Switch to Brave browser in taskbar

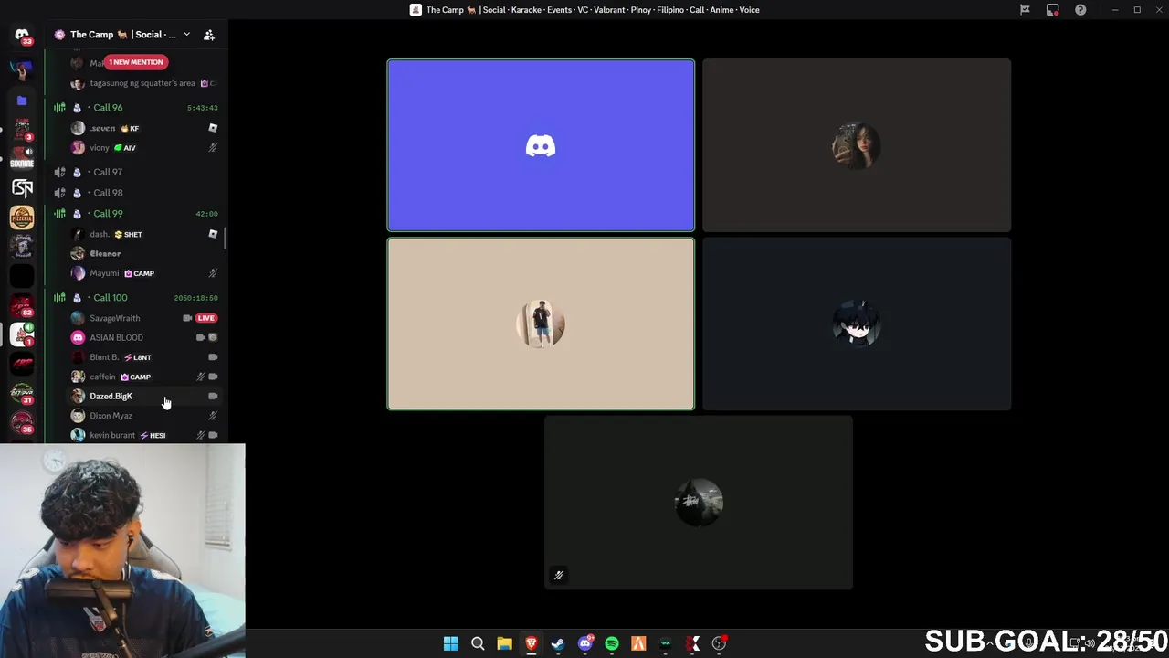(531, 643)
